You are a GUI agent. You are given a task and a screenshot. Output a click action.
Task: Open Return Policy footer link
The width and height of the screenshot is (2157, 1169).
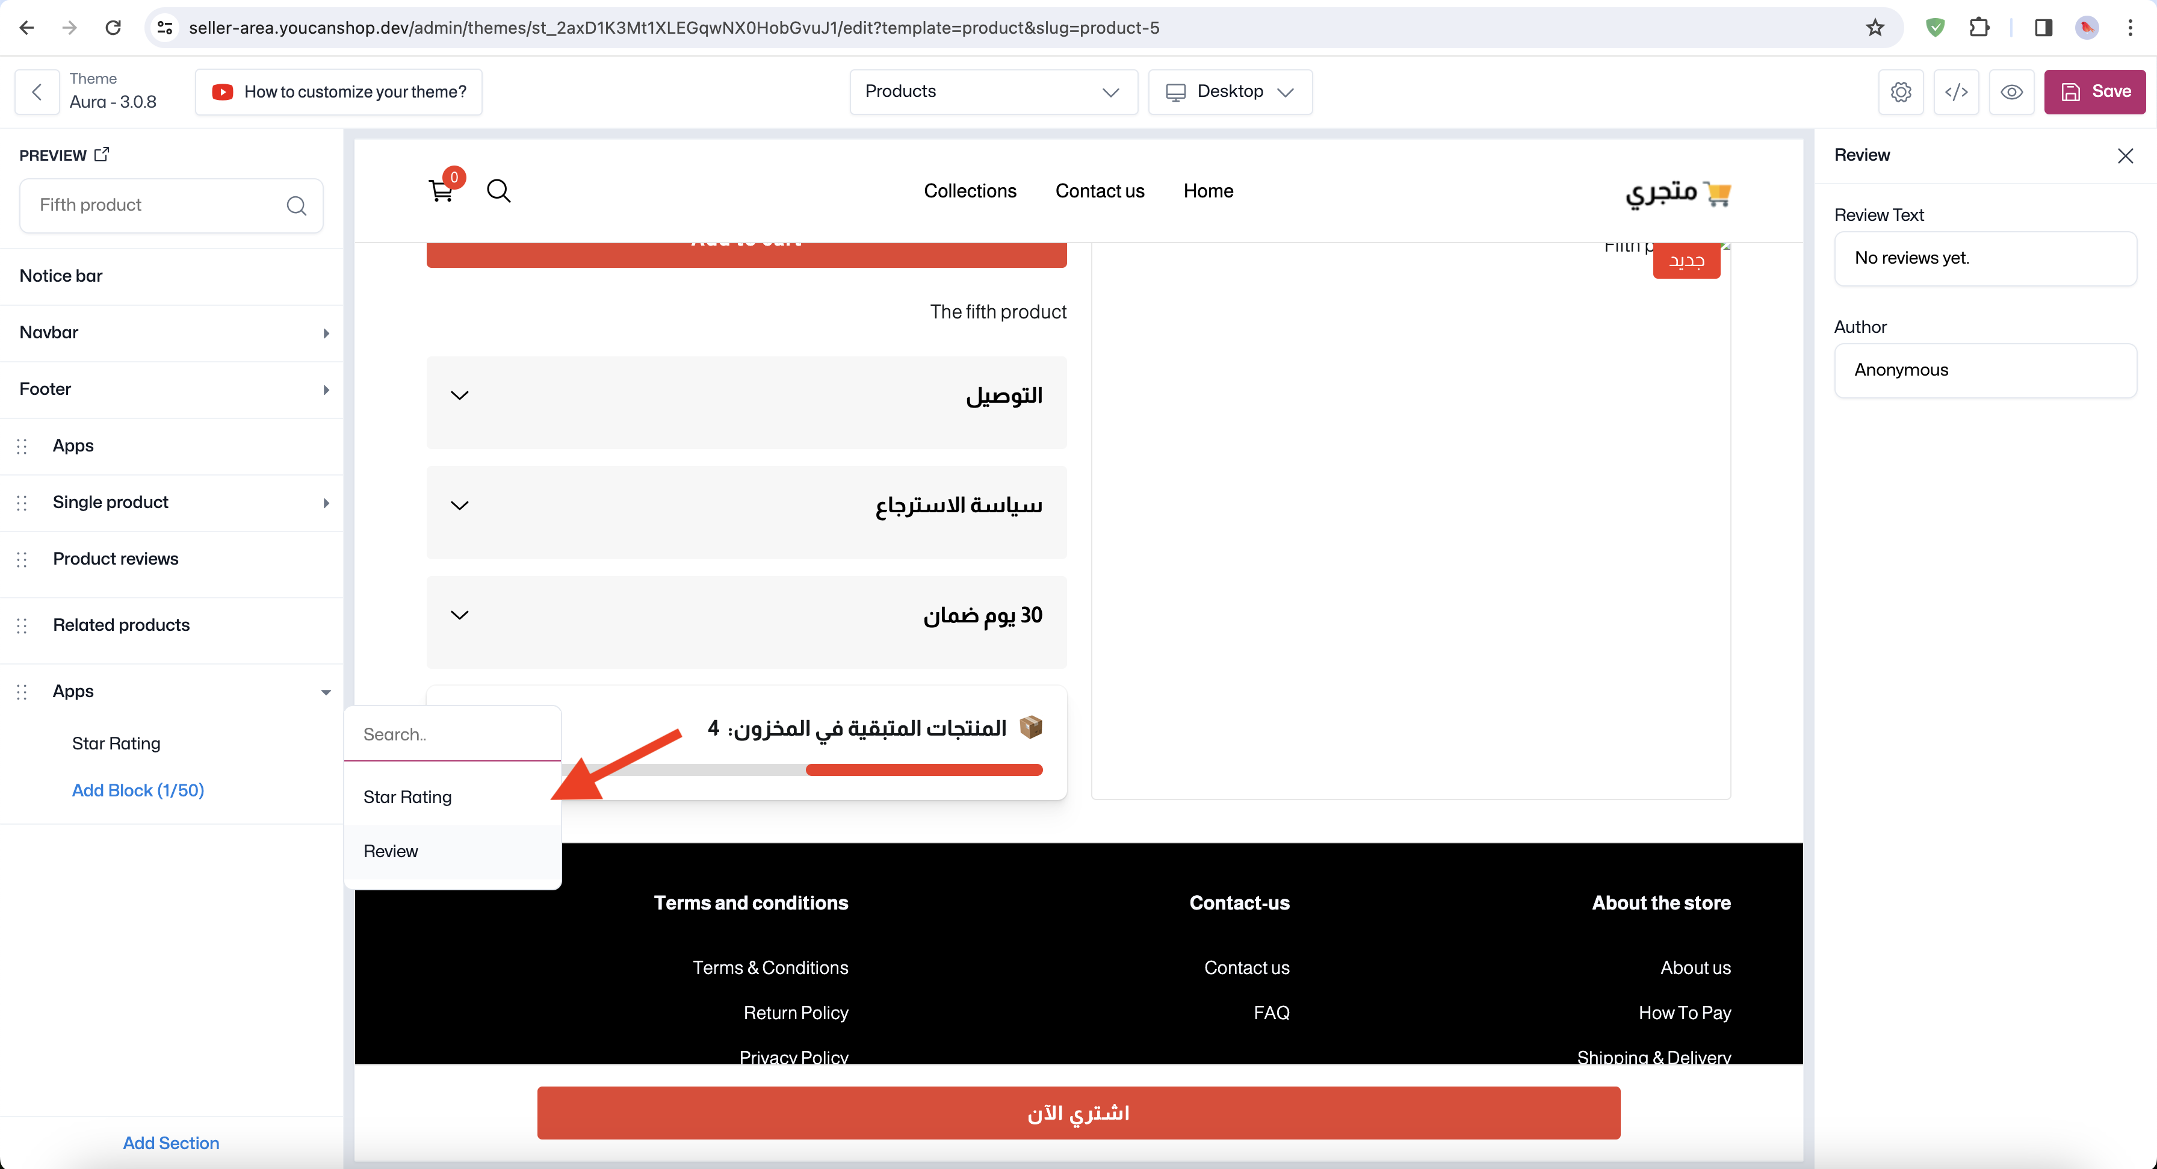[796, 1012]
